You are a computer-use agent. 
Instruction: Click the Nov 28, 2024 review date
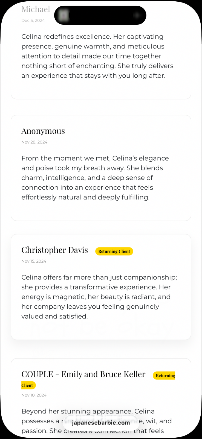pos(34,142)
